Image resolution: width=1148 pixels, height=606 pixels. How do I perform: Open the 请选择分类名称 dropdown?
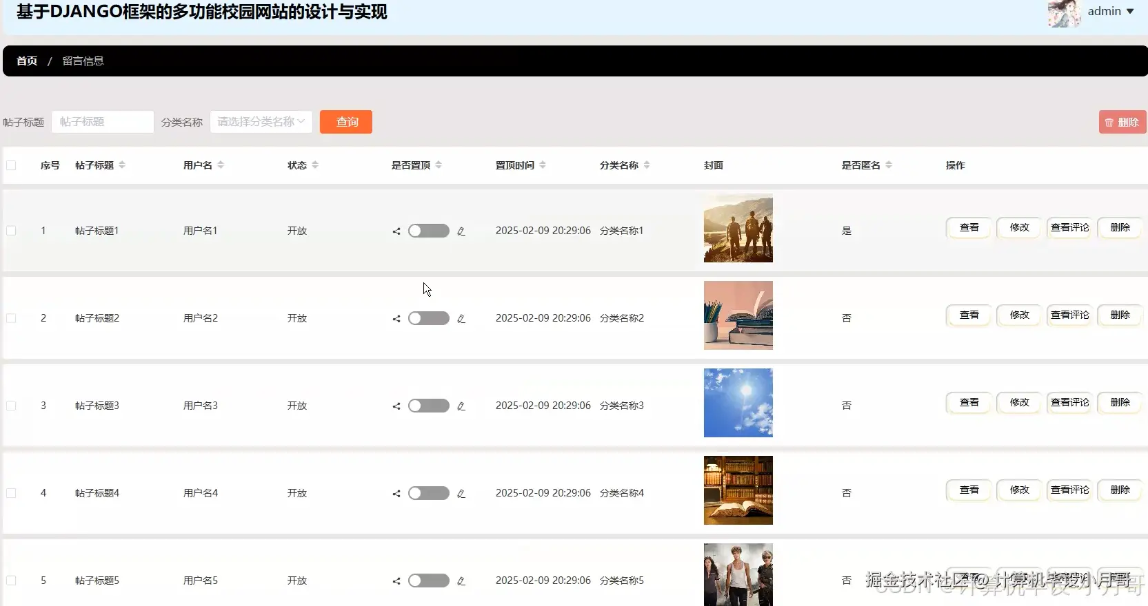click(261, 122)
